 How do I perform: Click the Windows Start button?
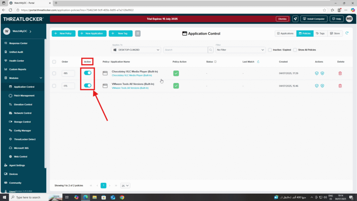pos(4,198)
